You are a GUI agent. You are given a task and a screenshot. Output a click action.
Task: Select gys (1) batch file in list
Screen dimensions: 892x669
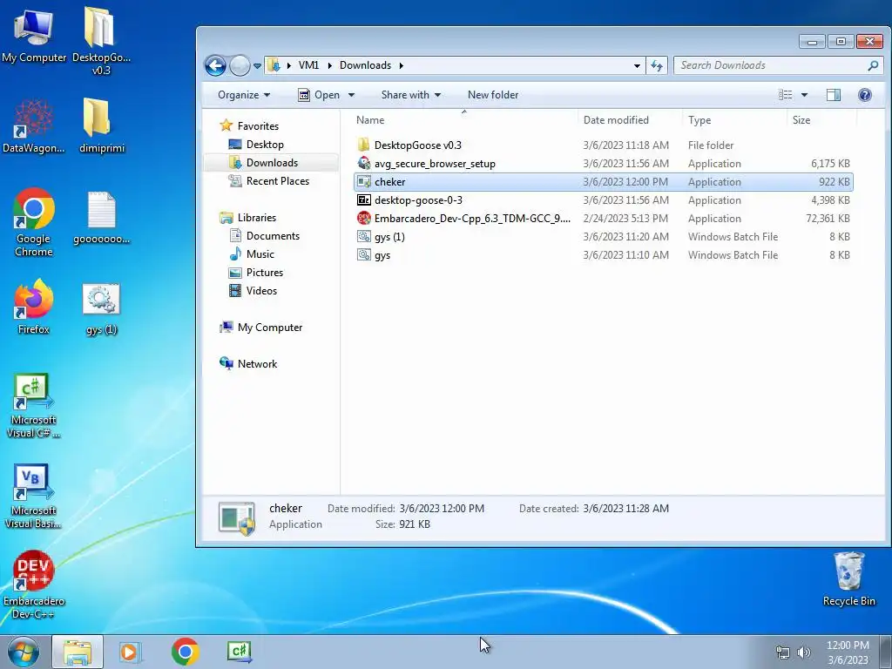pos(603,236)
